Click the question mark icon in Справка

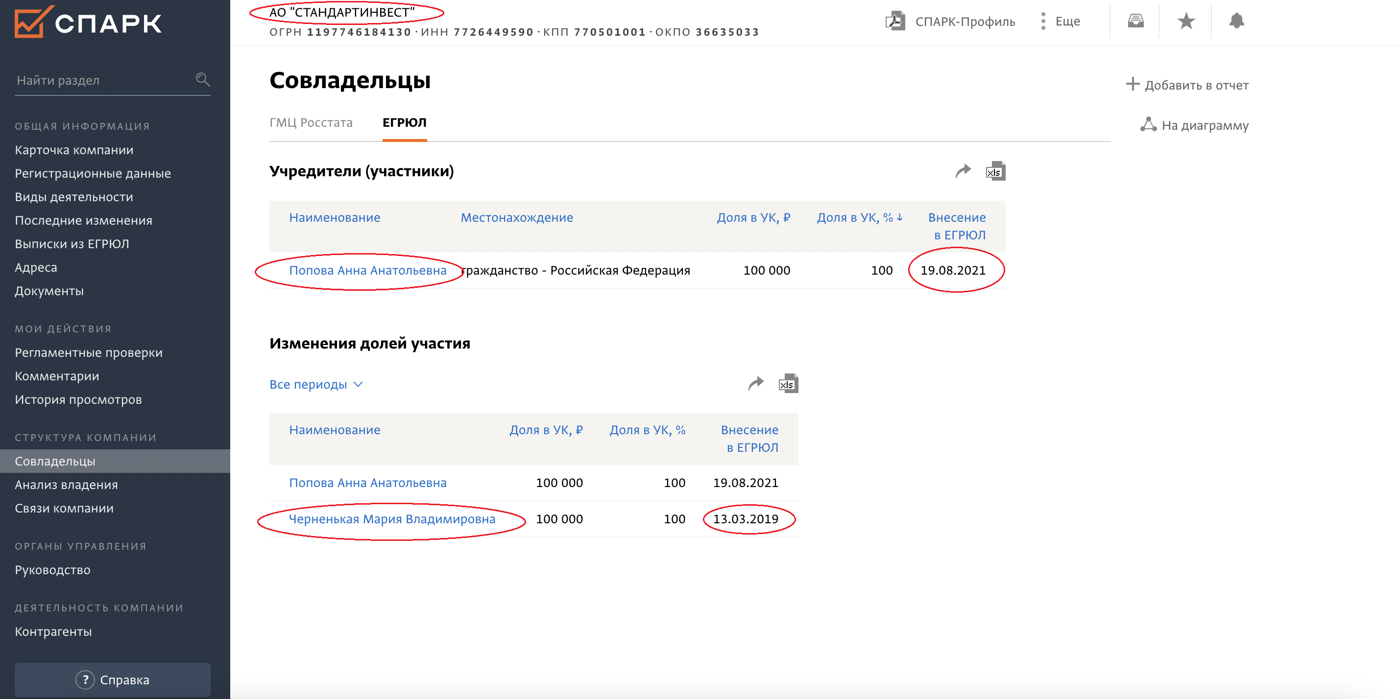coord(85,679)
